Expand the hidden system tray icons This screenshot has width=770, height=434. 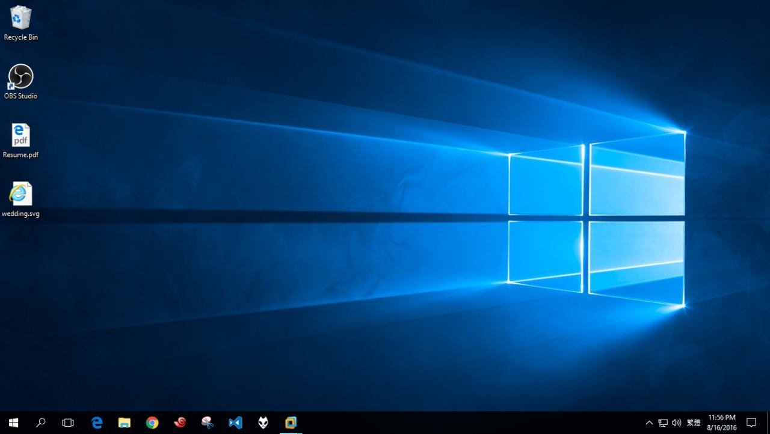(649, 423)
